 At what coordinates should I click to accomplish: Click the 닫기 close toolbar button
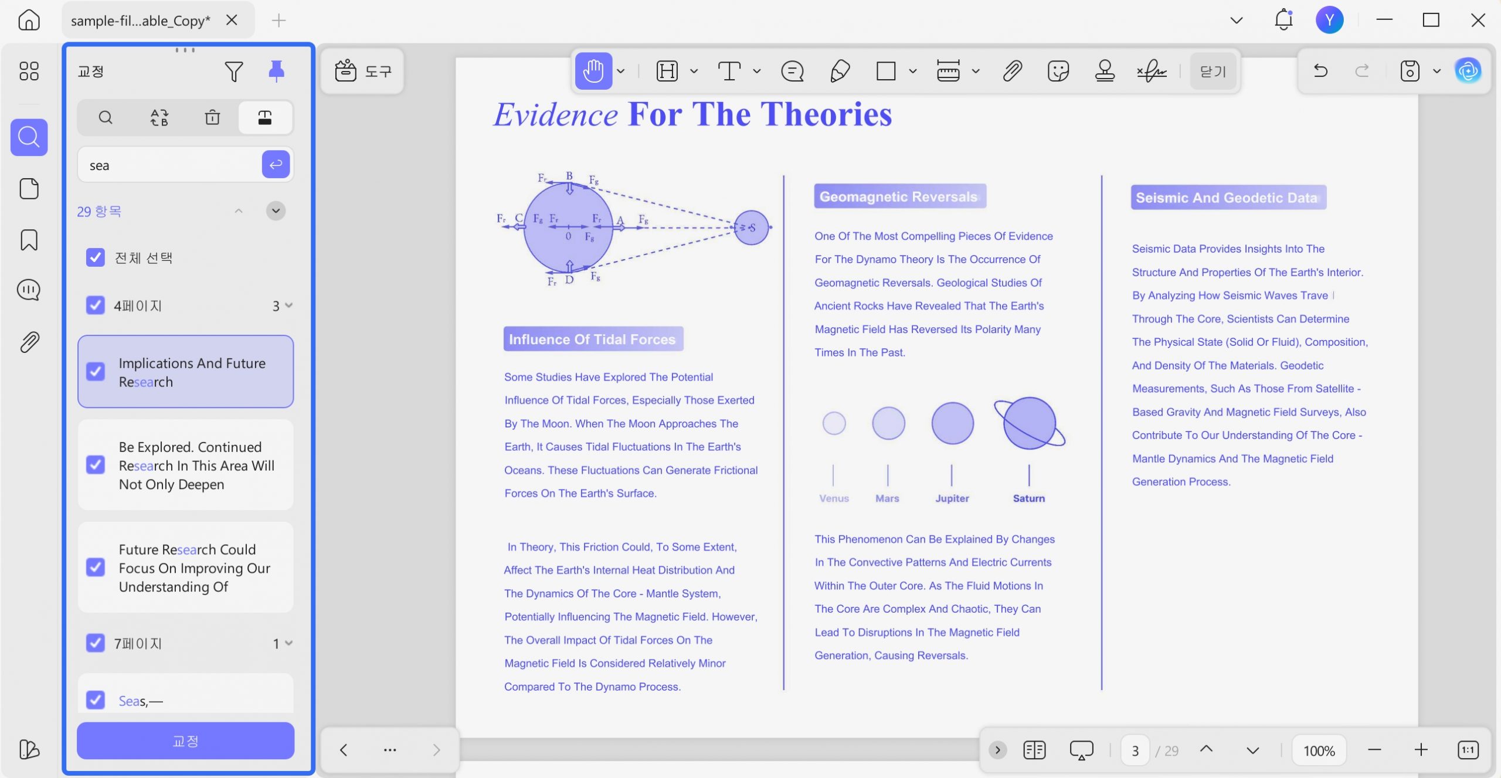click(x=1213, y=71)
